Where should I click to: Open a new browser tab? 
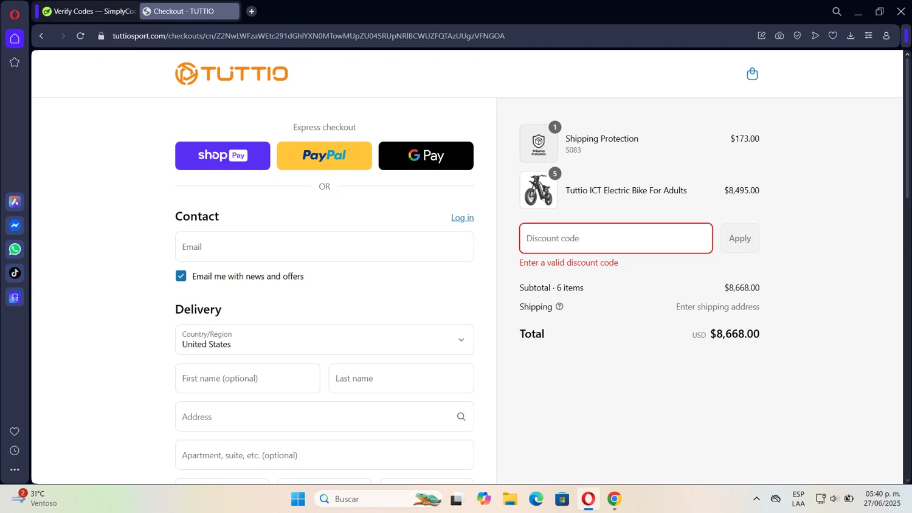252,12
